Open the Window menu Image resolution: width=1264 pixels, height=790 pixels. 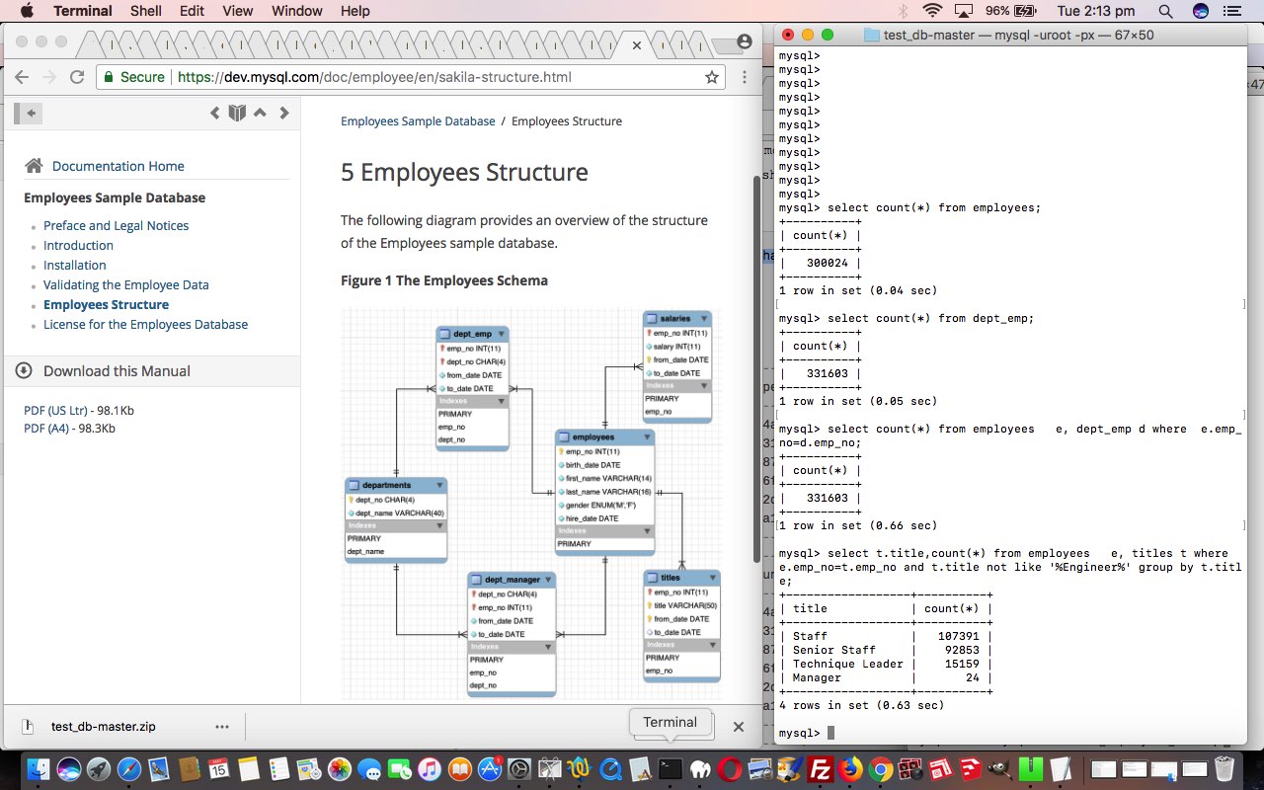[x=296, y=11]
